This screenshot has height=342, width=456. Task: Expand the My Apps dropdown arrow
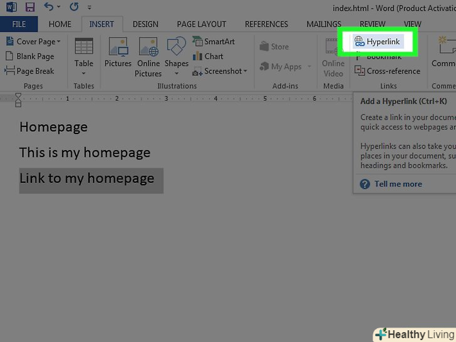coord(309,66)
